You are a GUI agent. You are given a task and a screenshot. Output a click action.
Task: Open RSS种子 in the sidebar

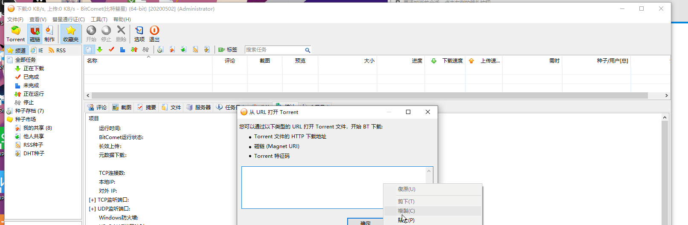pos(33,145)
